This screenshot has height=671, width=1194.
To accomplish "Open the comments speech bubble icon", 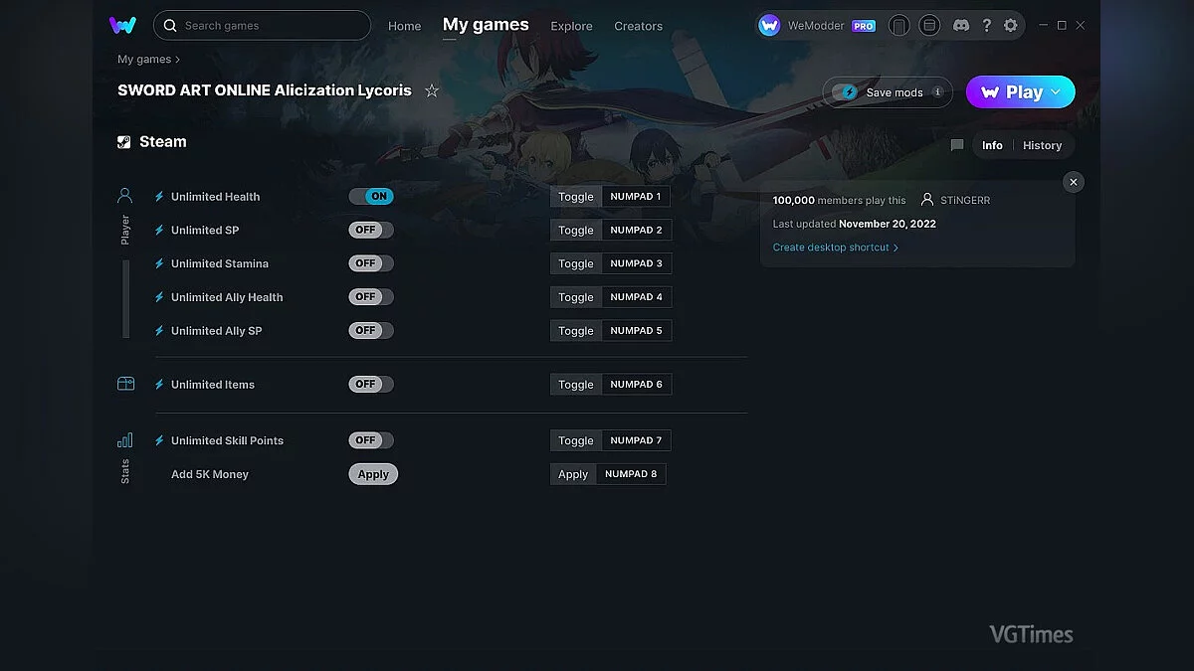I will (957, 145).
